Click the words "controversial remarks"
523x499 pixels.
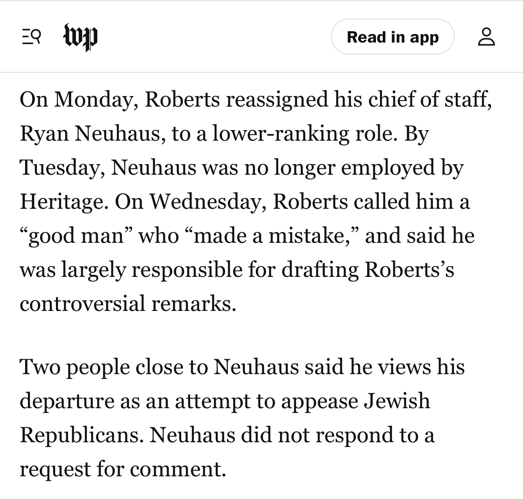coord(127,304)
